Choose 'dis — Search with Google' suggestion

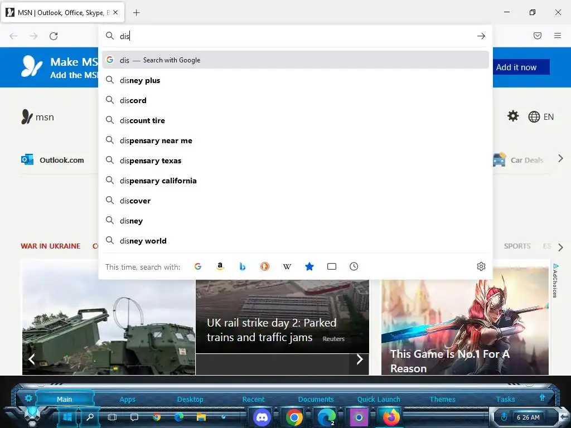pos(296,60)
